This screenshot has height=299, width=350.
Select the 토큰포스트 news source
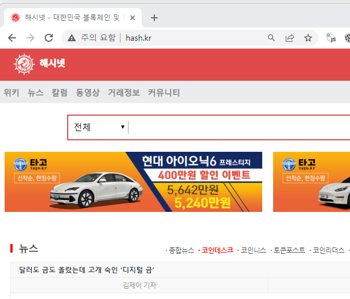click(289, 250)
